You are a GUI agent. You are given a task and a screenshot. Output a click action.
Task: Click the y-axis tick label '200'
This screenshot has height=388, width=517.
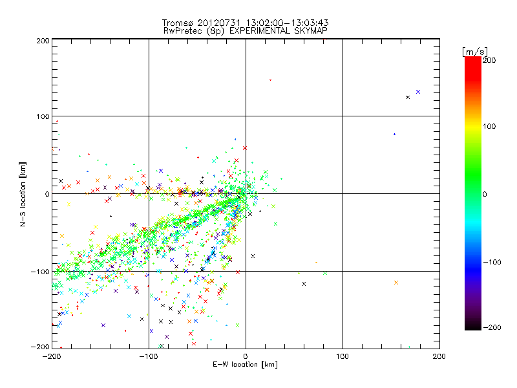point(43,41)
